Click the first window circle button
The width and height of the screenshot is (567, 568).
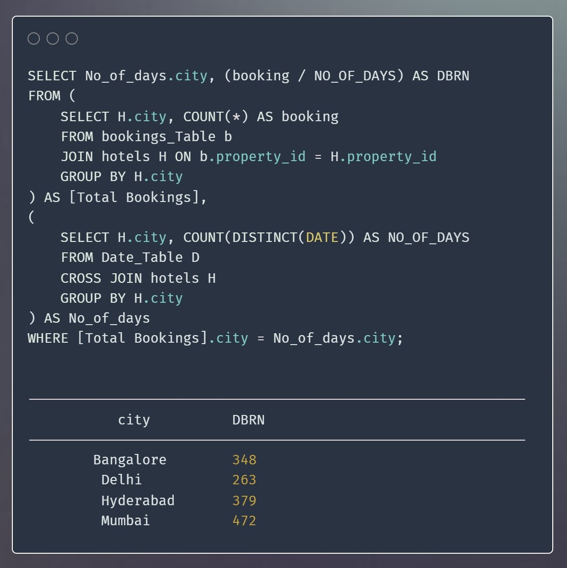coord(34,39)
